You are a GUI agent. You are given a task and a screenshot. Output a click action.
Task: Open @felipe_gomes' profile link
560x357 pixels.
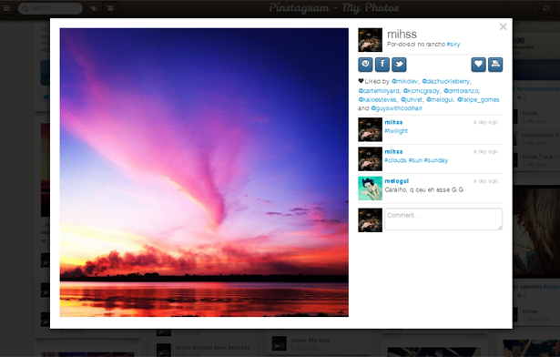[478, 99]
